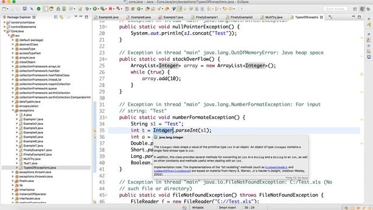
Task: Click the Writable status bar entry
Action: (198, 208)
